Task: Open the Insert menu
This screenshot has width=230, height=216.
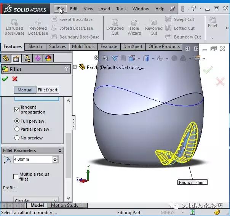Action: (105, 9)
